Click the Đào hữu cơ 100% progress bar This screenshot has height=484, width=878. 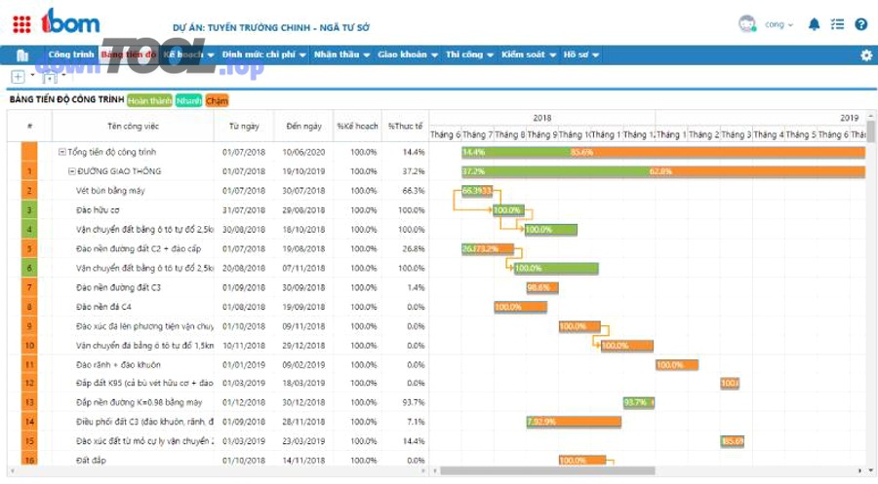point(507,210)
